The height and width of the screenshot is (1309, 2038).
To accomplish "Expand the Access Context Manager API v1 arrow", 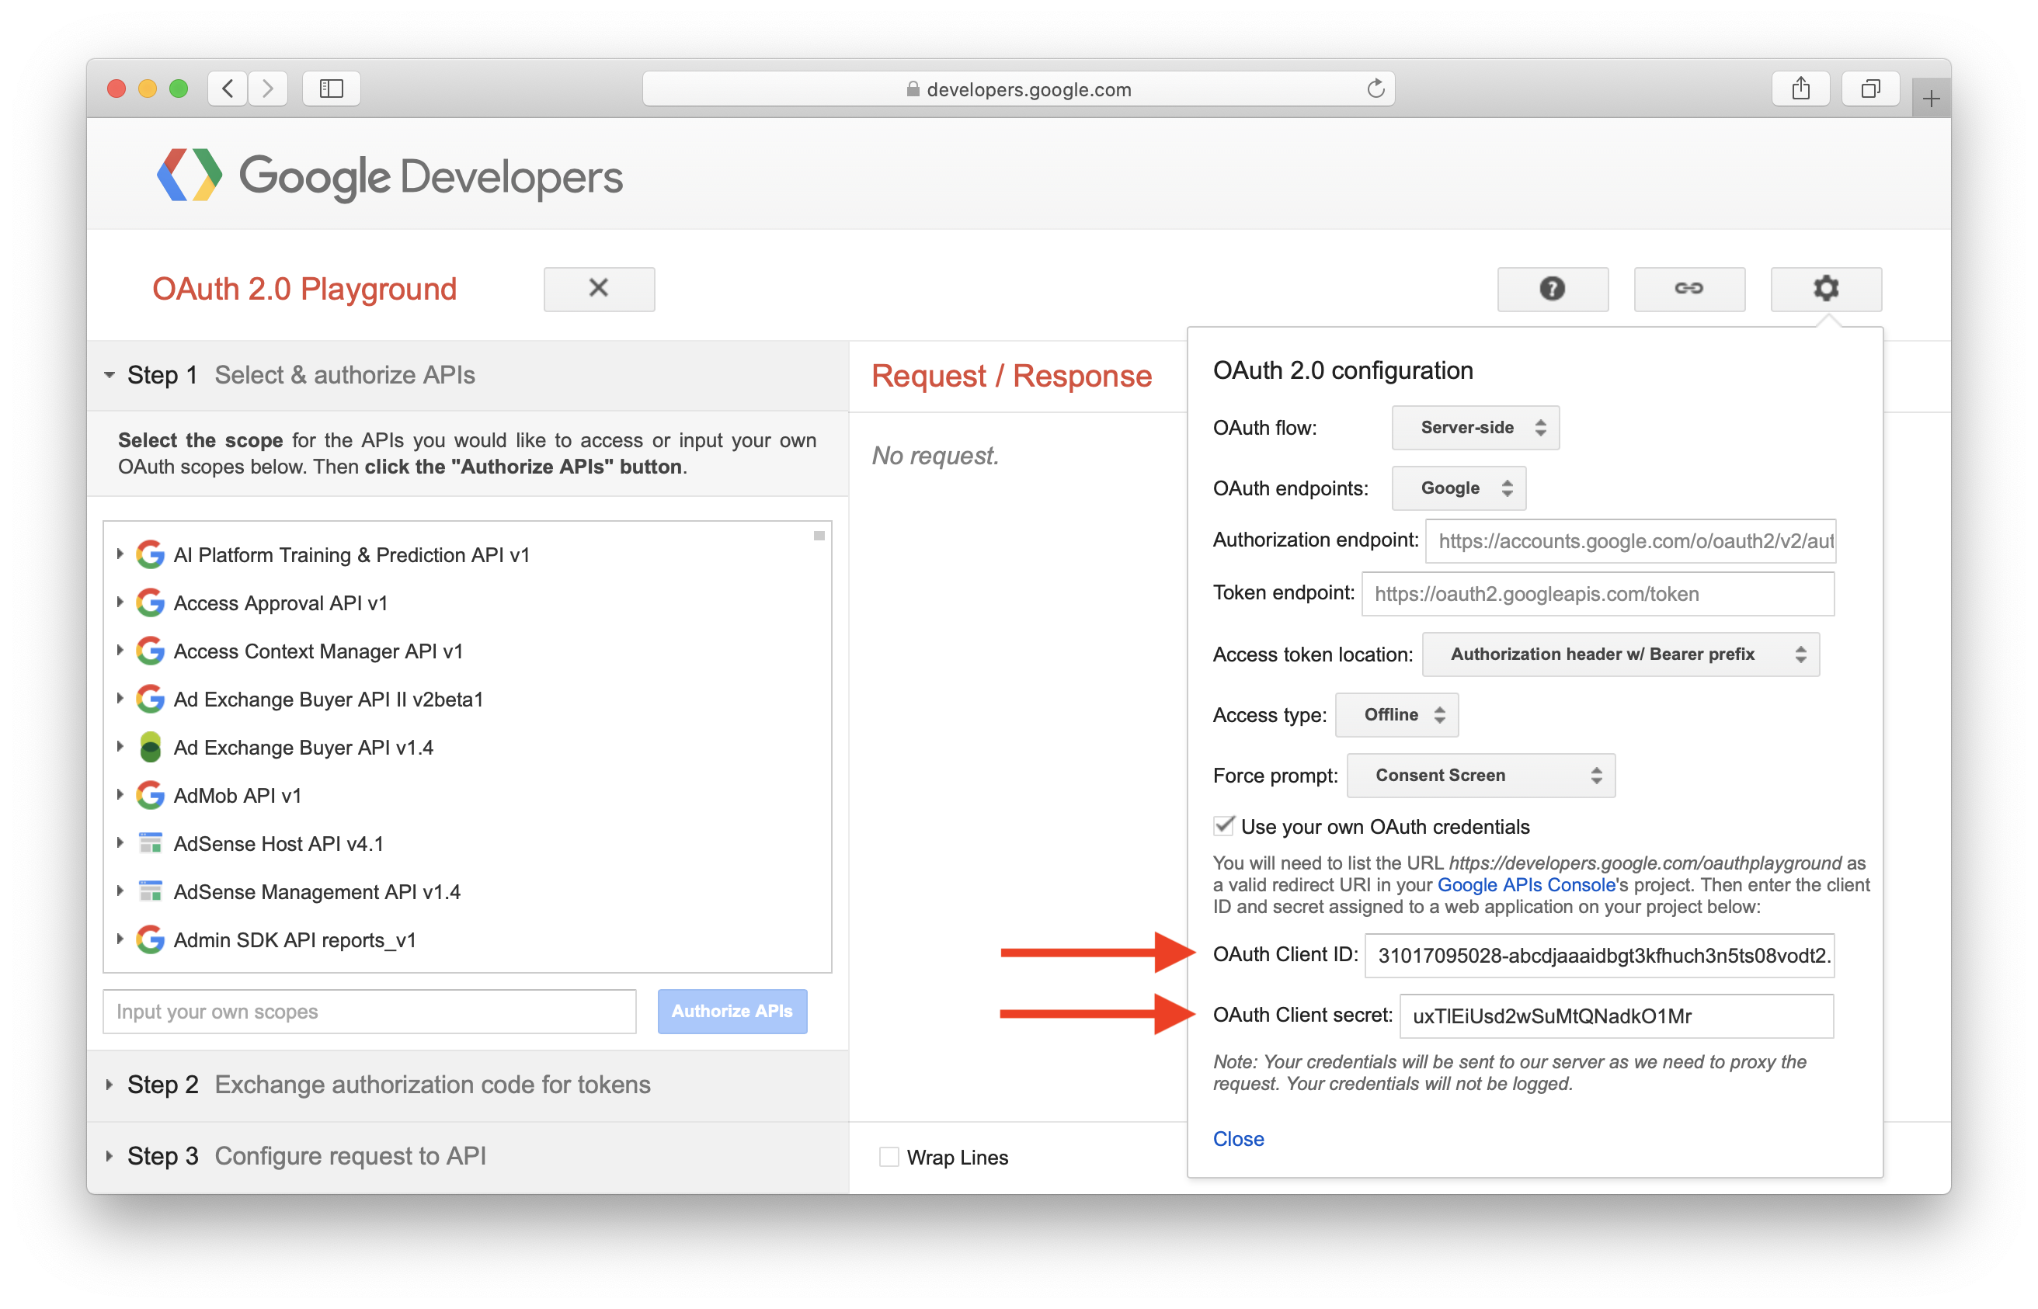I will point(120,651).
